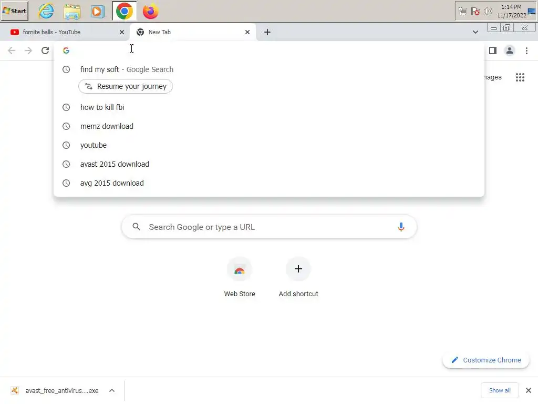This screenshot has height=404, width=538.
Task: Toggle the side panel icon
Action: point(493,50)
